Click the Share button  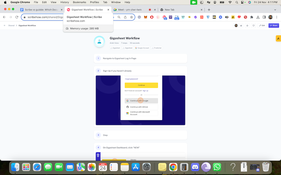pos(274,26)
